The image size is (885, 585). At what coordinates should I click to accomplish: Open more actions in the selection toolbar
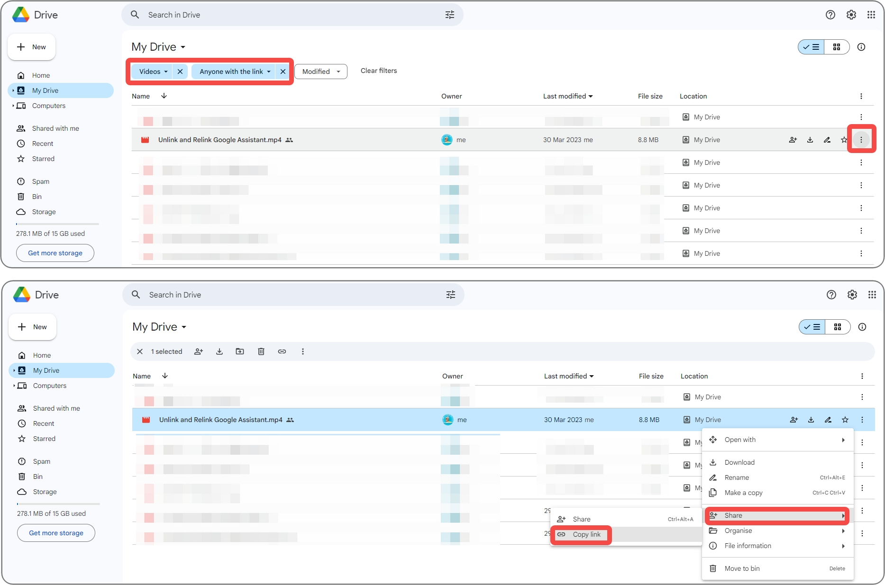point(303,351)
